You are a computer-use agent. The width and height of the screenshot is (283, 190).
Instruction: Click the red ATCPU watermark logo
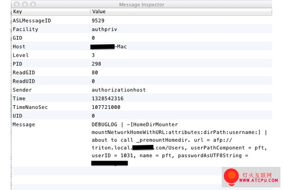pos(251,177)
